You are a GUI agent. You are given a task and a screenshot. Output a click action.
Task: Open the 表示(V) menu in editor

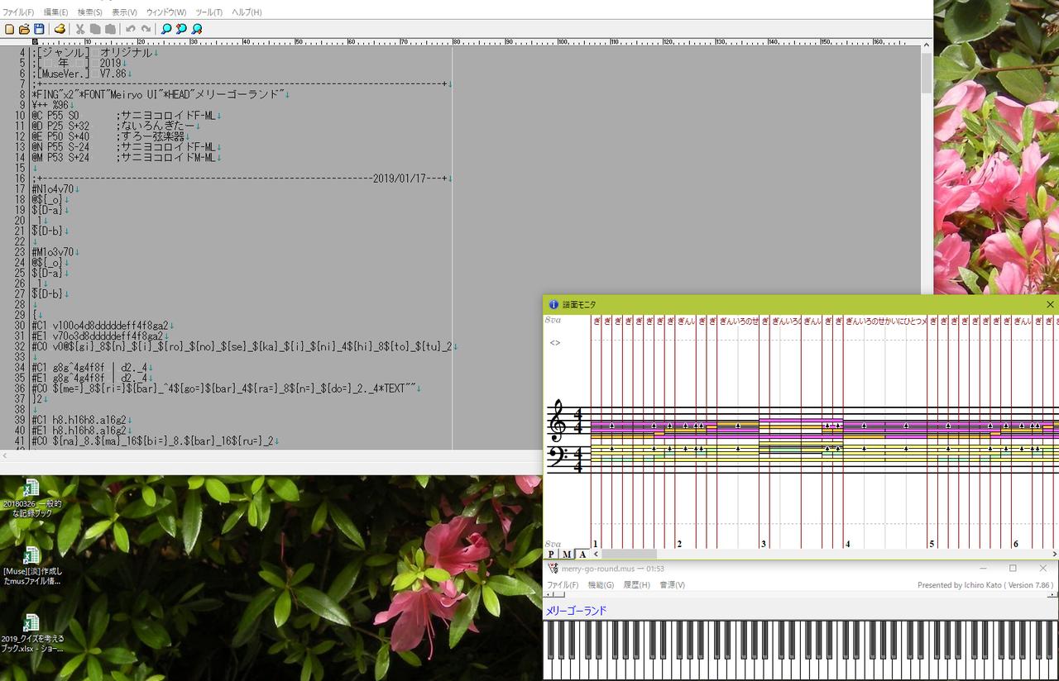[x=124, y=12]
